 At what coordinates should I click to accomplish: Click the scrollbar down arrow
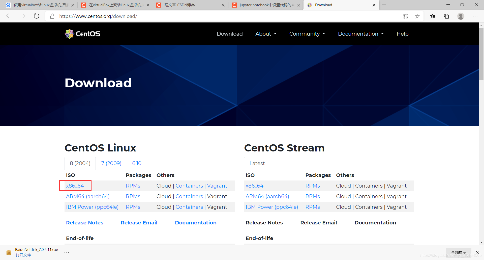[481, 243]
